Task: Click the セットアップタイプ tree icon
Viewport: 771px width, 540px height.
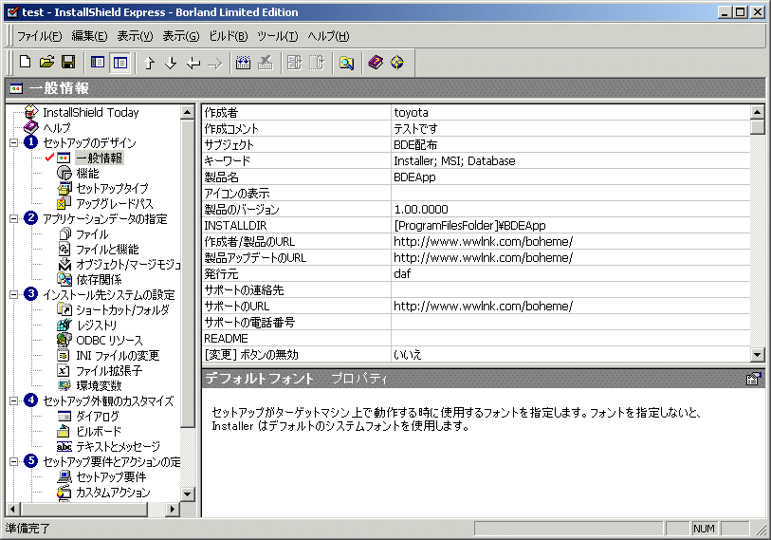Action: click(x=64, y=188)
